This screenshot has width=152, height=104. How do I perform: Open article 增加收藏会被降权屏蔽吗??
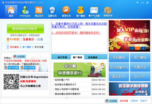[x=67, y=94]
